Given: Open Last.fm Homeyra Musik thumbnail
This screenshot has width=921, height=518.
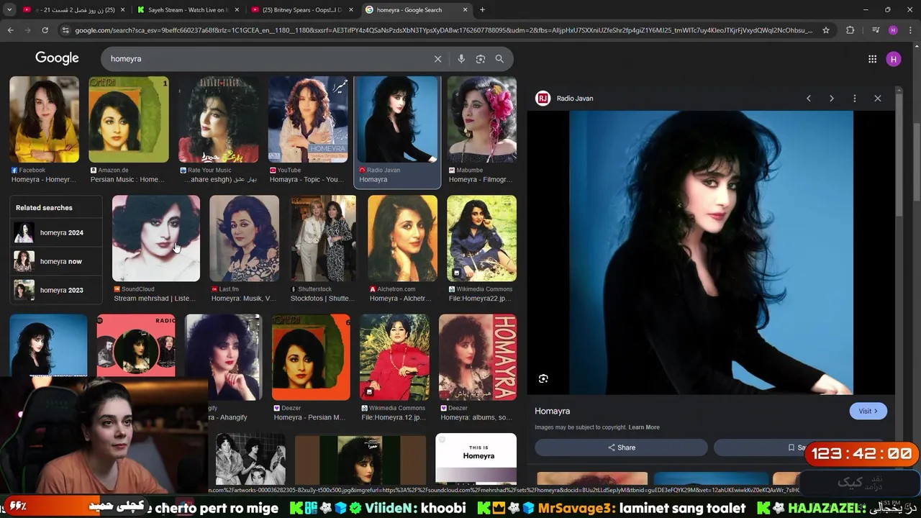Looking at the screenshot, I should (x=244, y=238).
